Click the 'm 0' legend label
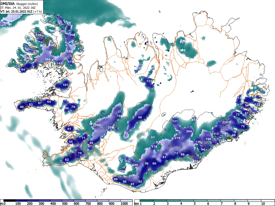 pyautogui.click(x=3, y=204)
